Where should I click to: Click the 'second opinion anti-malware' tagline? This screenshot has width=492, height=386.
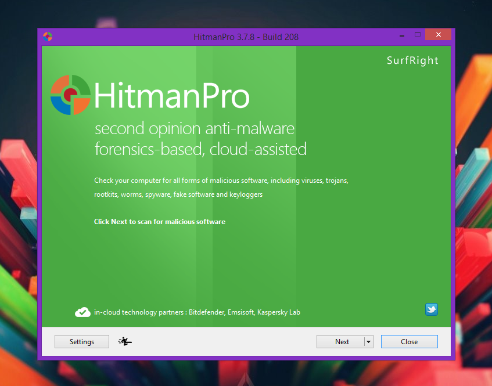click(x=195, y=128)
